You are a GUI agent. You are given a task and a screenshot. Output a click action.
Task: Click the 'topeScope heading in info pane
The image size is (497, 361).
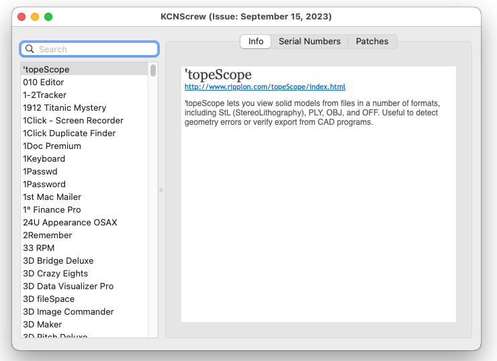click(x=218, y=74)
